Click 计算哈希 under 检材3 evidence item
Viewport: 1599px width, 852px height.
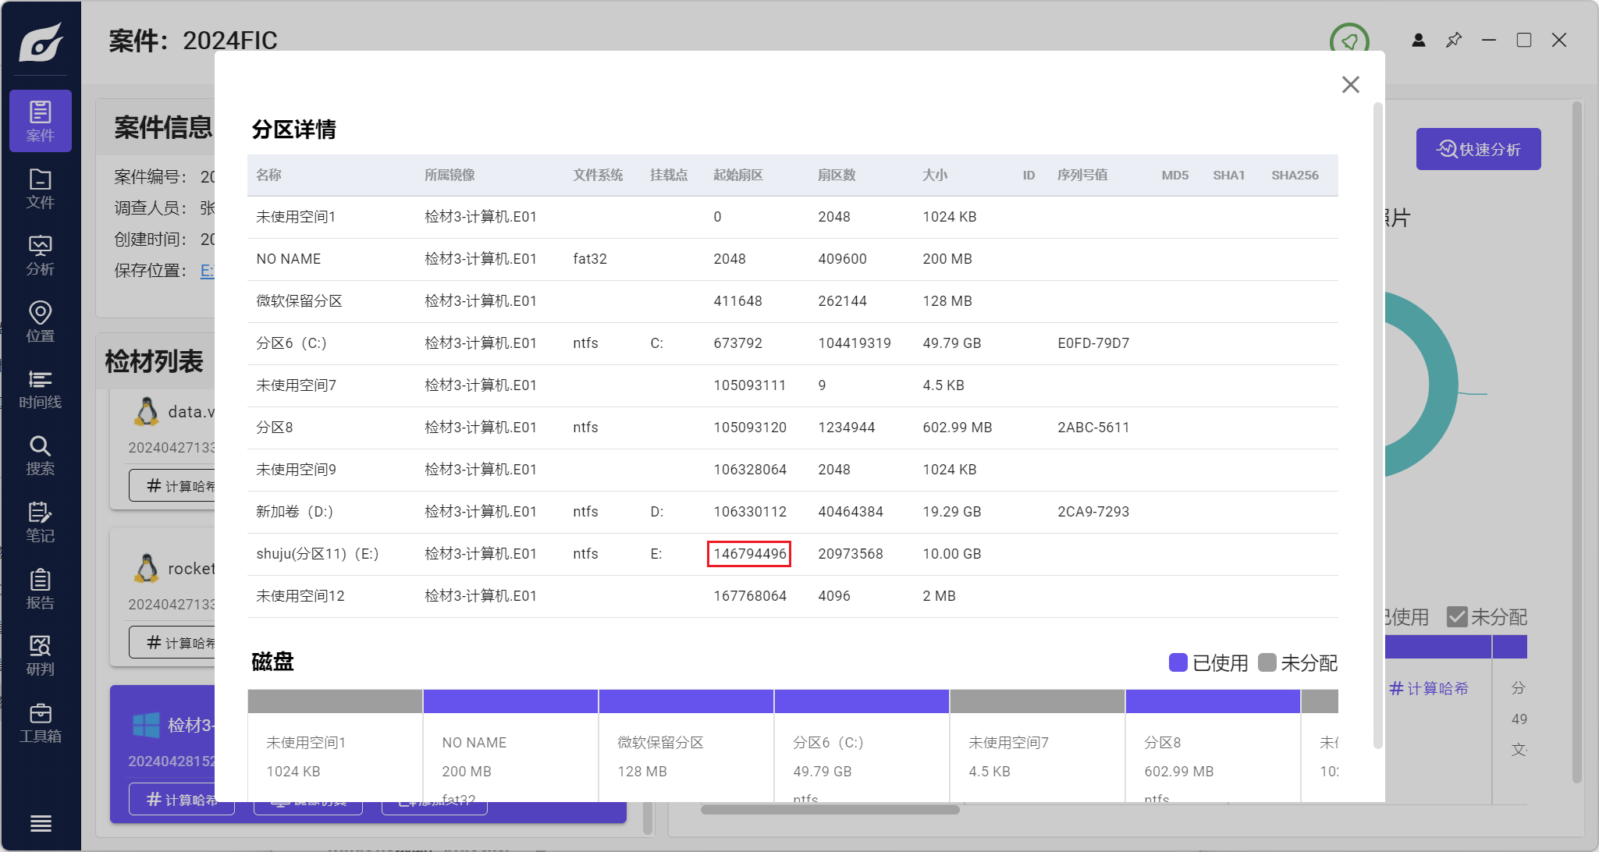point(182,801)
